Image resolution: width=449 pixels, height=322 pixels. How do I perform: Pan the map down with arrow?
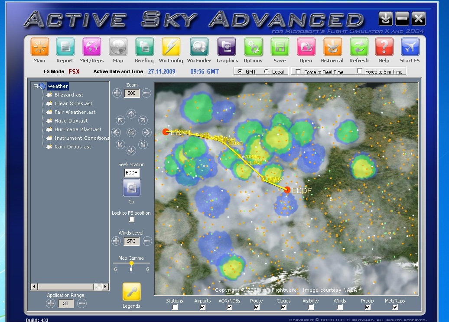click(x=131, y=151)
